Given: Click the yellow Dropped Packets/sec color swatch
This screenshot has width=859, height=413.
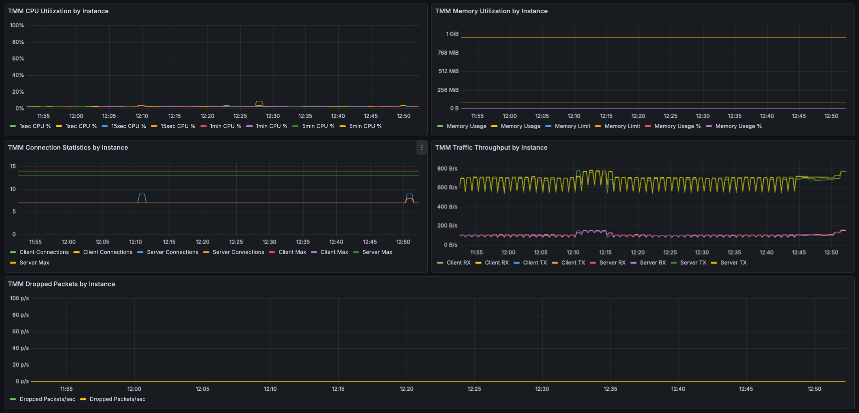Looking at the screenshot, I should pyautogui.click(x=83, y=399).
